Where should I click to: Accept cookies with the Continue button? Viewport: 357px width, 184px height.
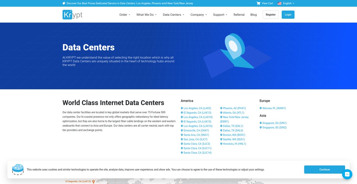point(325,169)
